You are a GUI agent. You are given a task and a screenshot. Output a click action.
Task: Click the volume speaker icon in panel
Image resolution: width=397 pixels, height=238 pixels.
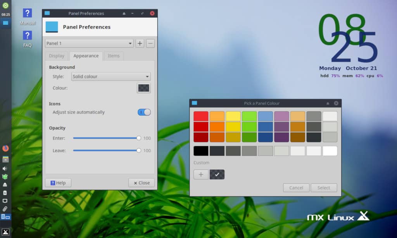(x=5, y=169)
